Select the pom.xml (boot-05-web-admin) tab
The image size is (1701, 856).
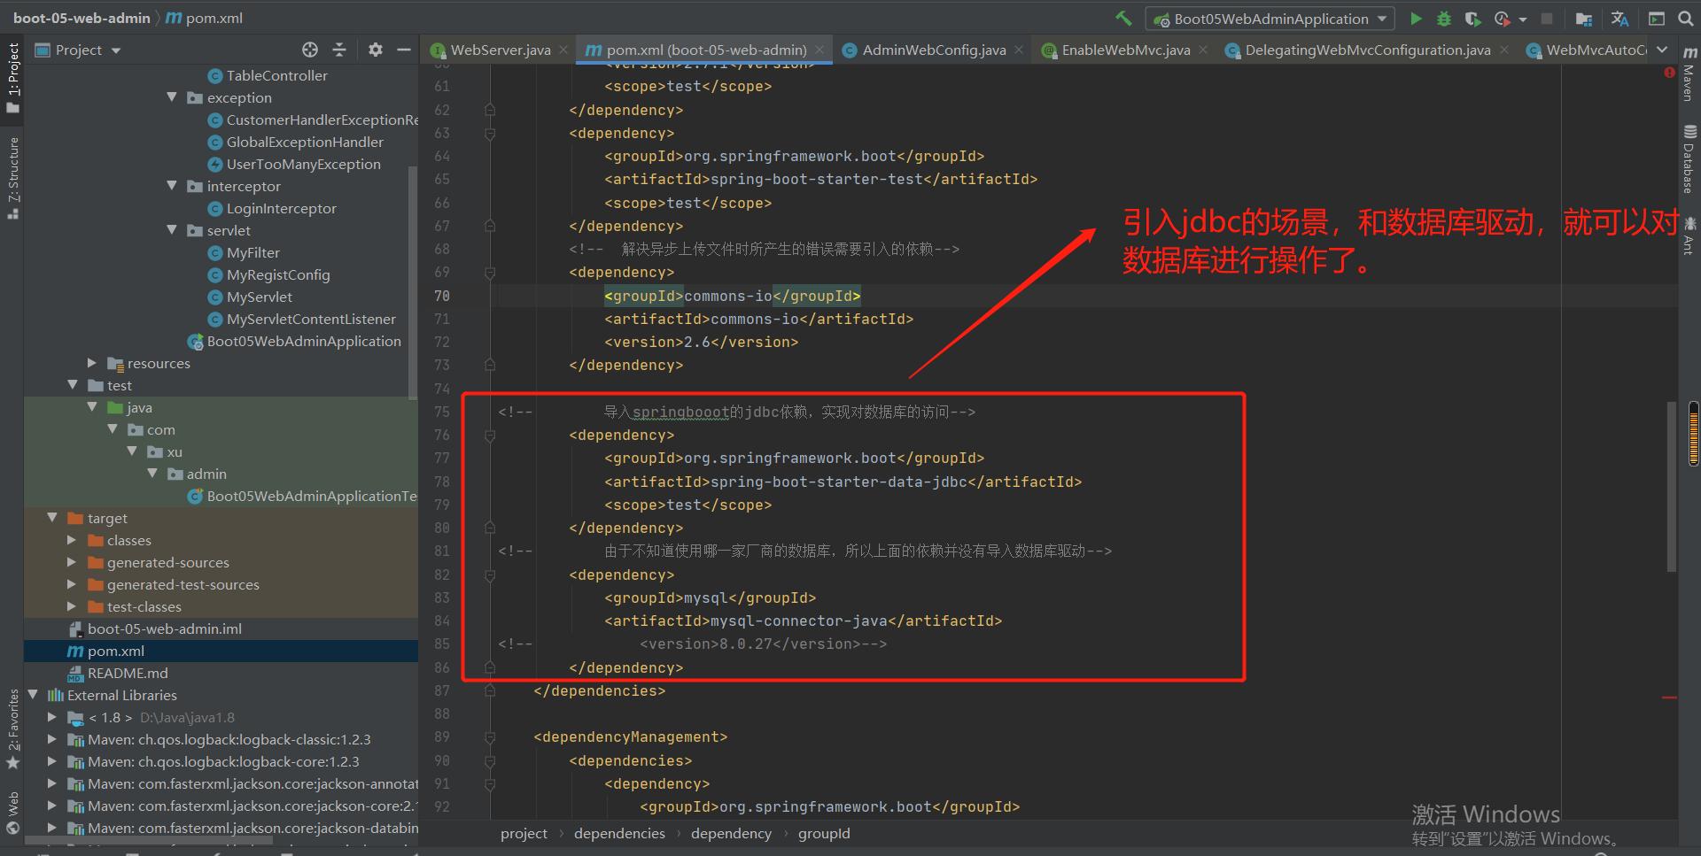click(705, 50)
